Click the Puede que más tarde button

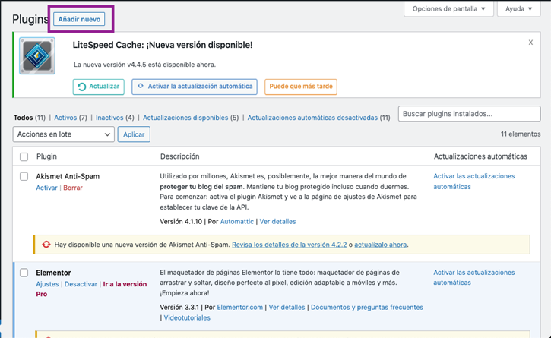pos(301,87)
